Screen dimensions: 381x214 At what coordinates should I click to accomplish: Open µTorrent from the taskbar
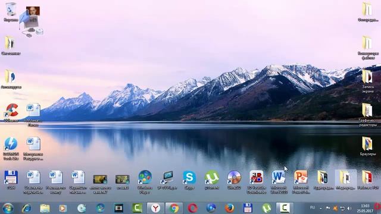tap(266, 208)
